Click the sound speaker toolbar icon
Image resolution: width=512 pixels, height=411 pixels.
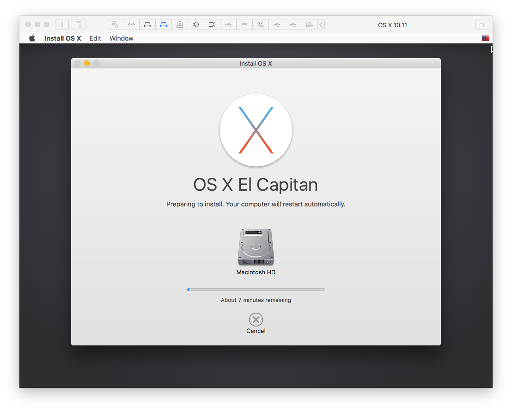[x=196, y=24]
